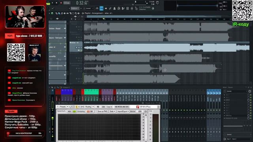Screen dimensions: 253x142
Task: Start playback with the transport play button
Action: tap(52, 3)
